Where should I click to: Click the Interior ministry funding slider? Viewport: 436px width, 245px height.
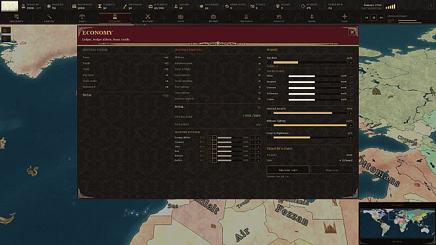pyautogui.click(x=230, y=155)
